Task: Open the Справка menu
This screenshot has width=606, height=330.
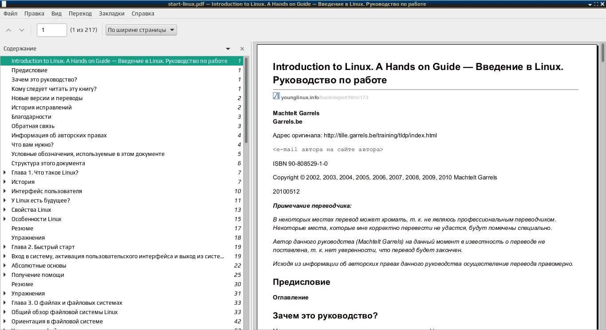Action: 143,13
